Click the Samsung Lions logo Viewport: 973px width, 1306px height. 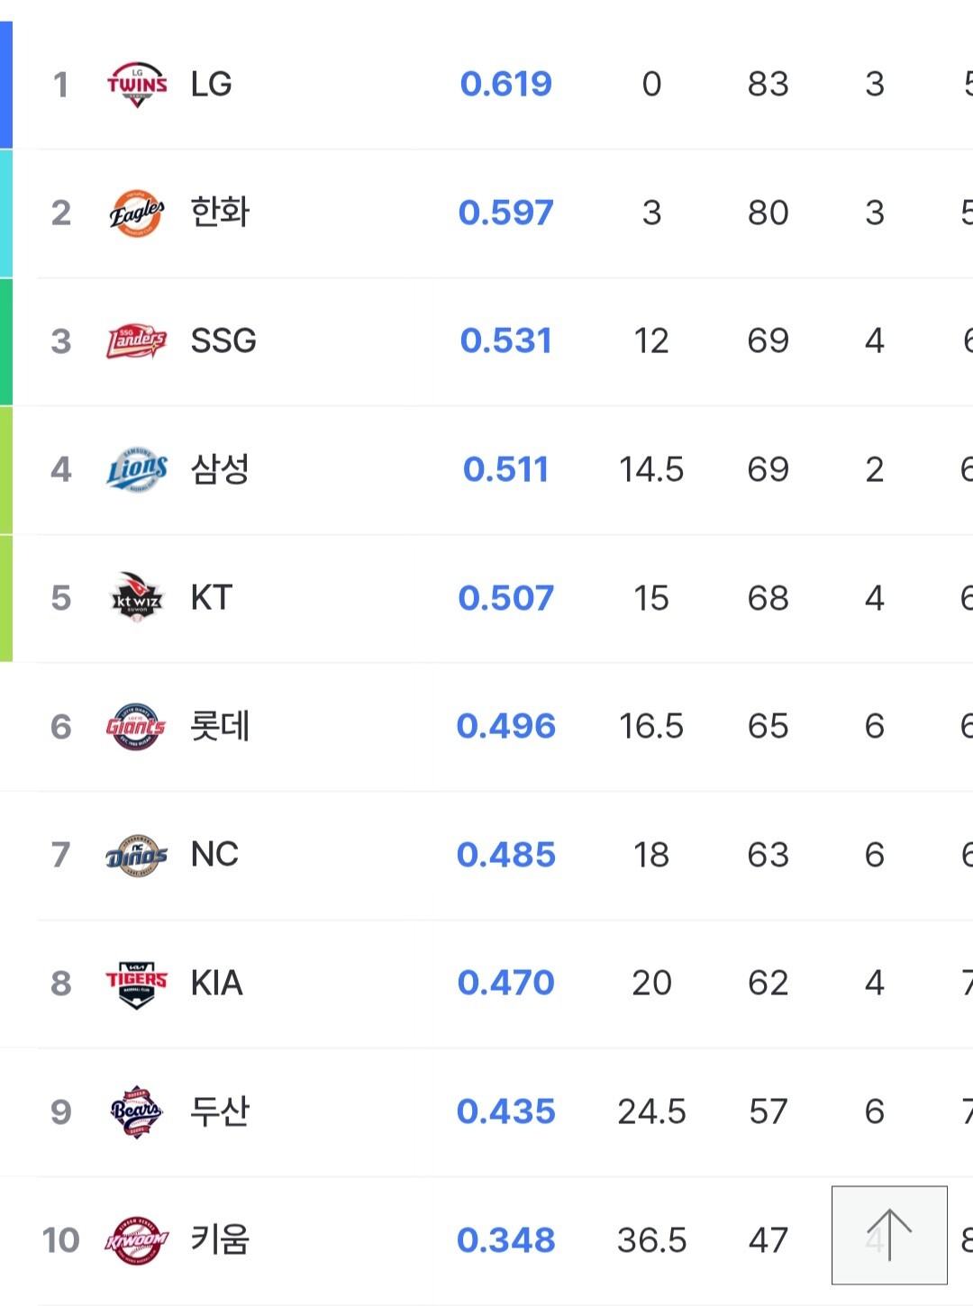[x=137, y=469]
